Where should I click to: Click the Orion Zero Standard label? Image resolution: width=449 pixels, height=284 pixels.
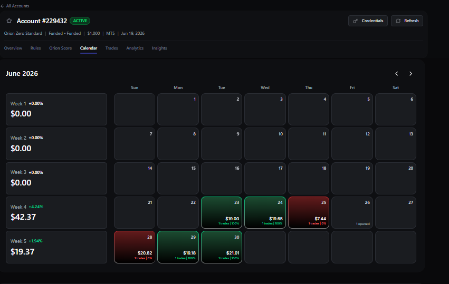click(23, 34)
